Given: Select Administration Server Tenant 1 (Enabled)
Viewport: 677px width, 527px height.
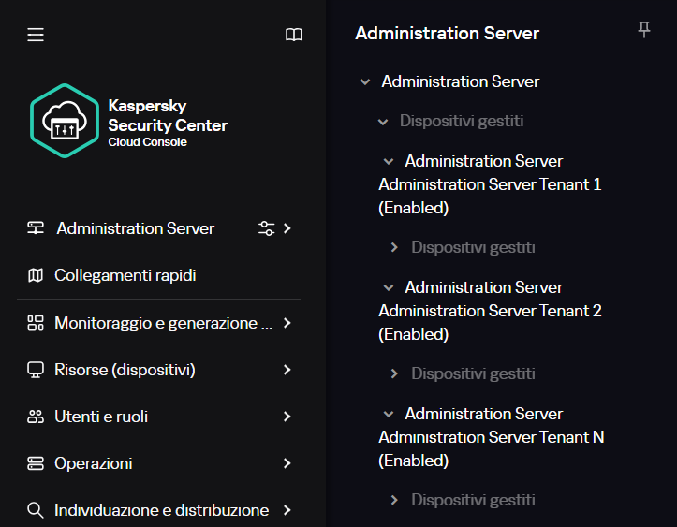Looking at the screenshot, I should point(490,184).
